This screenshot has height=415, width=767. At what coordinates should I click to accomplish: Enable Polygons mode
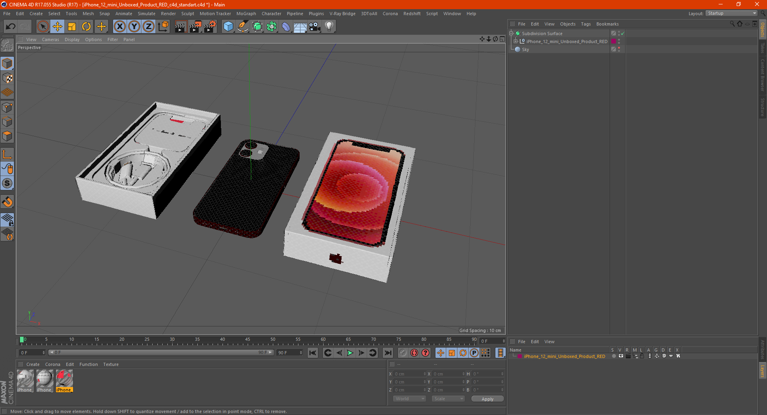coord(8,136)
